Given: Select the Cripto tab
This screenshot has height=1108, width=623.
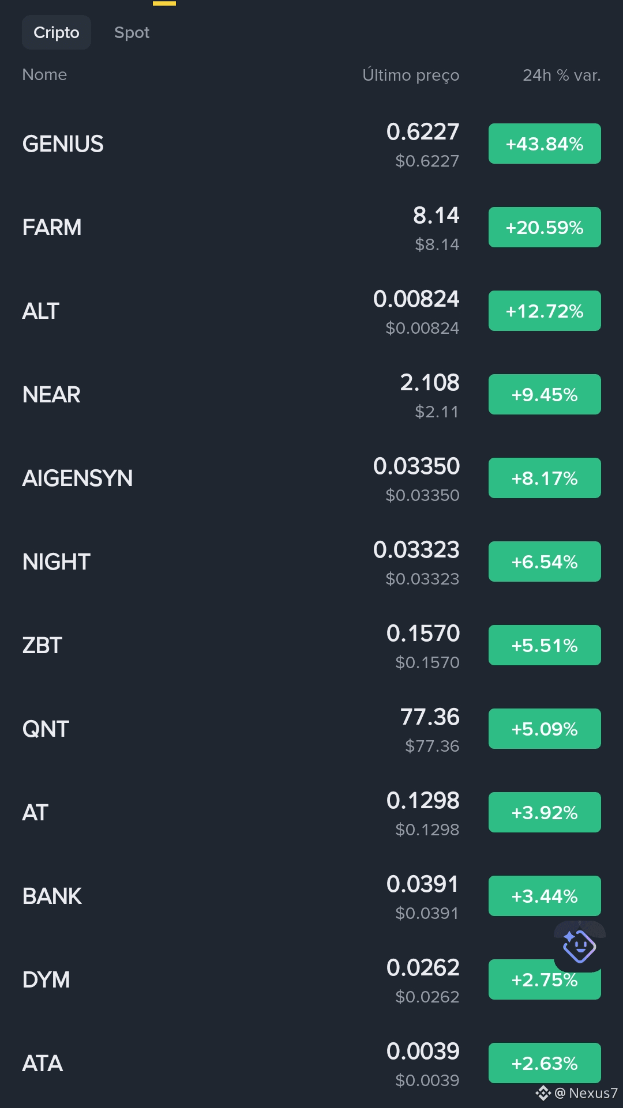Looking at the screenshot, I should pos(57,32).
